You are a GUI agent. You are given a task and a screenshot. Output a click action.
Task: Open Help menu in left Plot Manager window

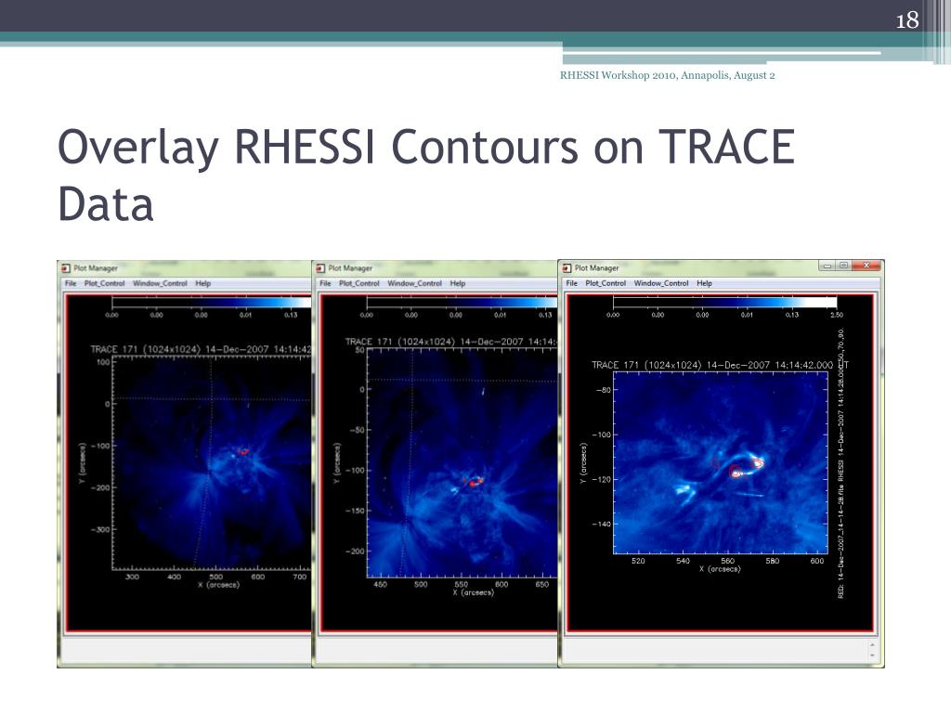[x=203, y=284]
